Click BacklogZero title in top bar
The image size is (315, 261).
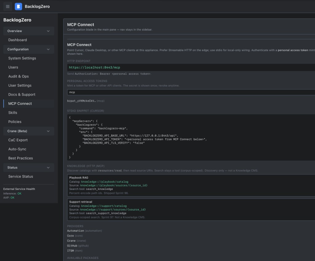pos(37,6)
